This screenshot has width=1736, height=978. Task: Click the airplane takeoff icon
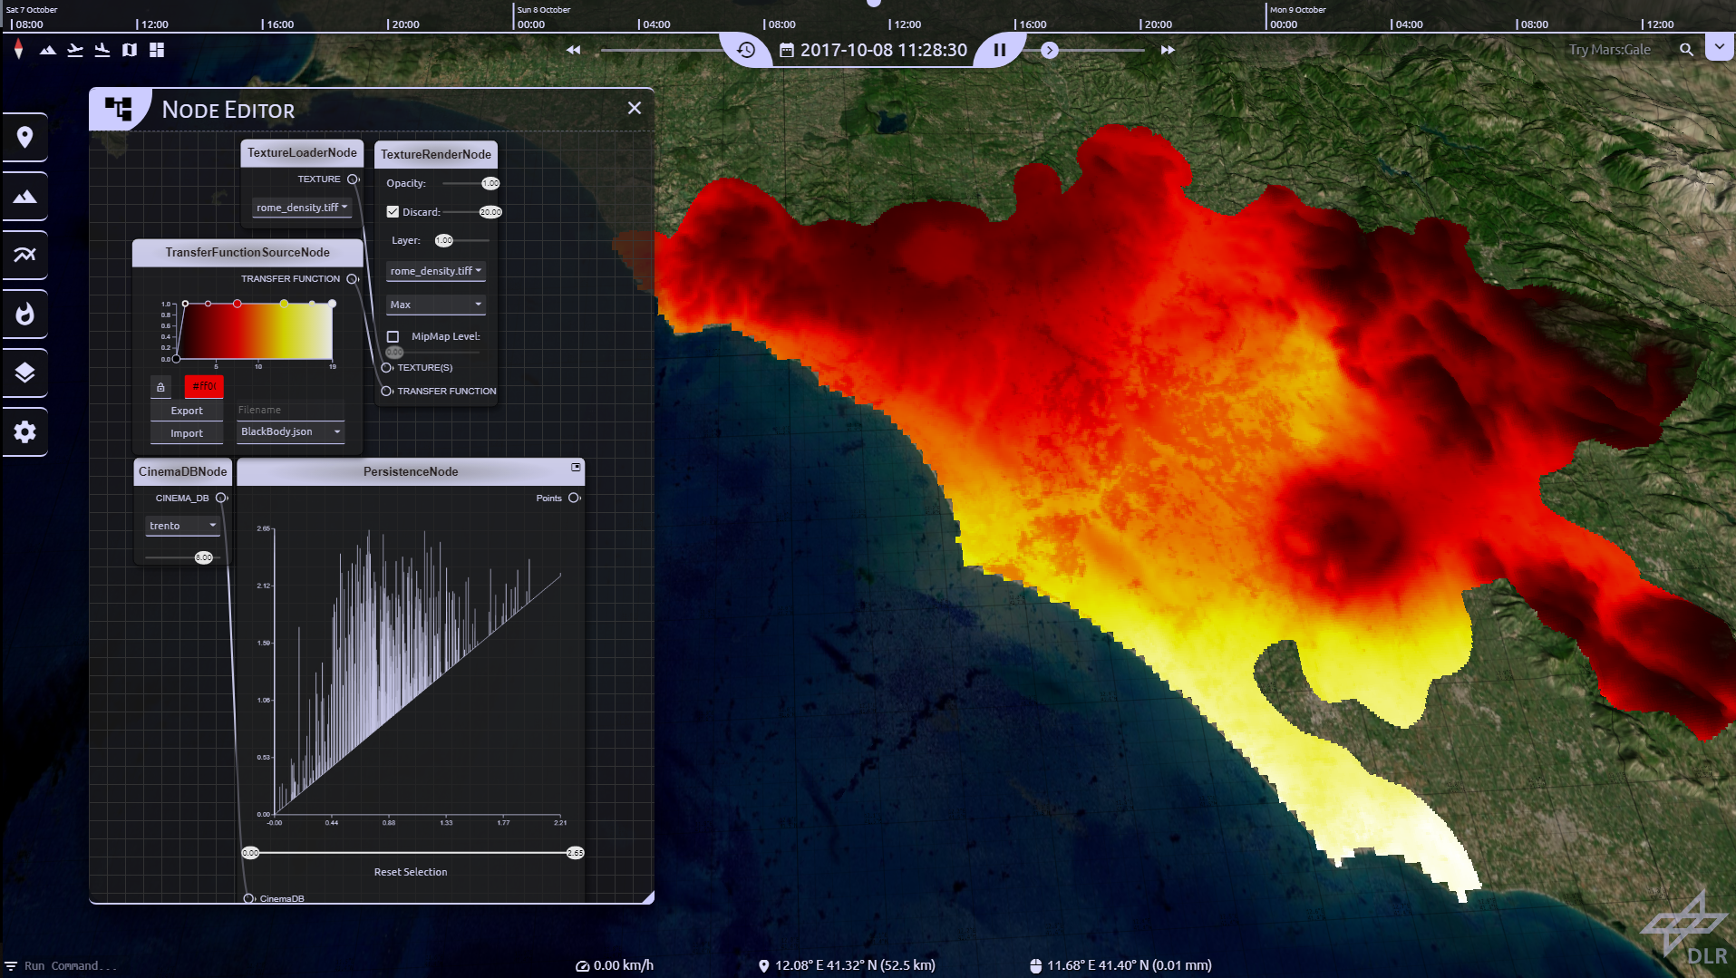75,50
